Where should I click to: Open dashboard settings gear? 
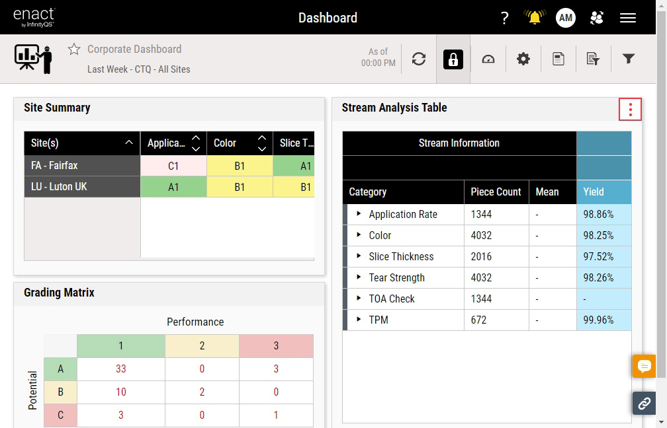click(x=523, y=59)
